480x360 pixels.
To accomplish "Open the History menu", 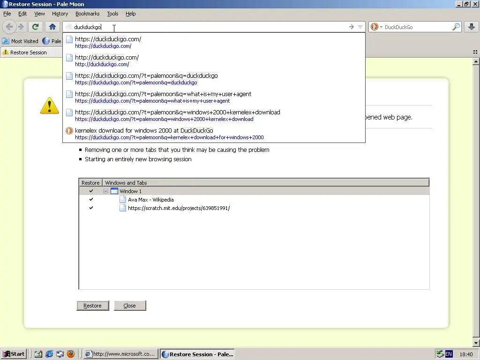I will 60,14.
